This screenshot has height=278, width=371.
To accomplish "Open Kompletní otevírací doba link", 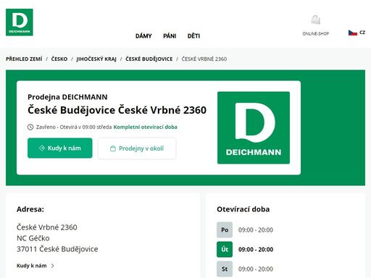I will [145, 127].
